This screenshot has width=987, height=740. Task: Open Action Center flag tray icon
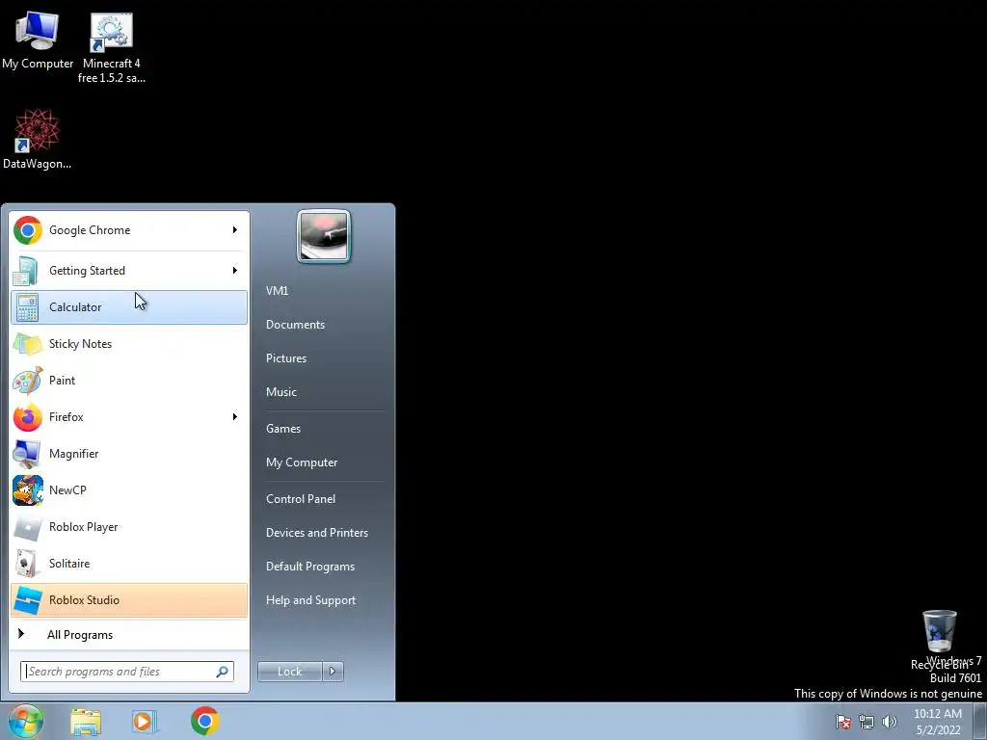[x=842, y=722]
